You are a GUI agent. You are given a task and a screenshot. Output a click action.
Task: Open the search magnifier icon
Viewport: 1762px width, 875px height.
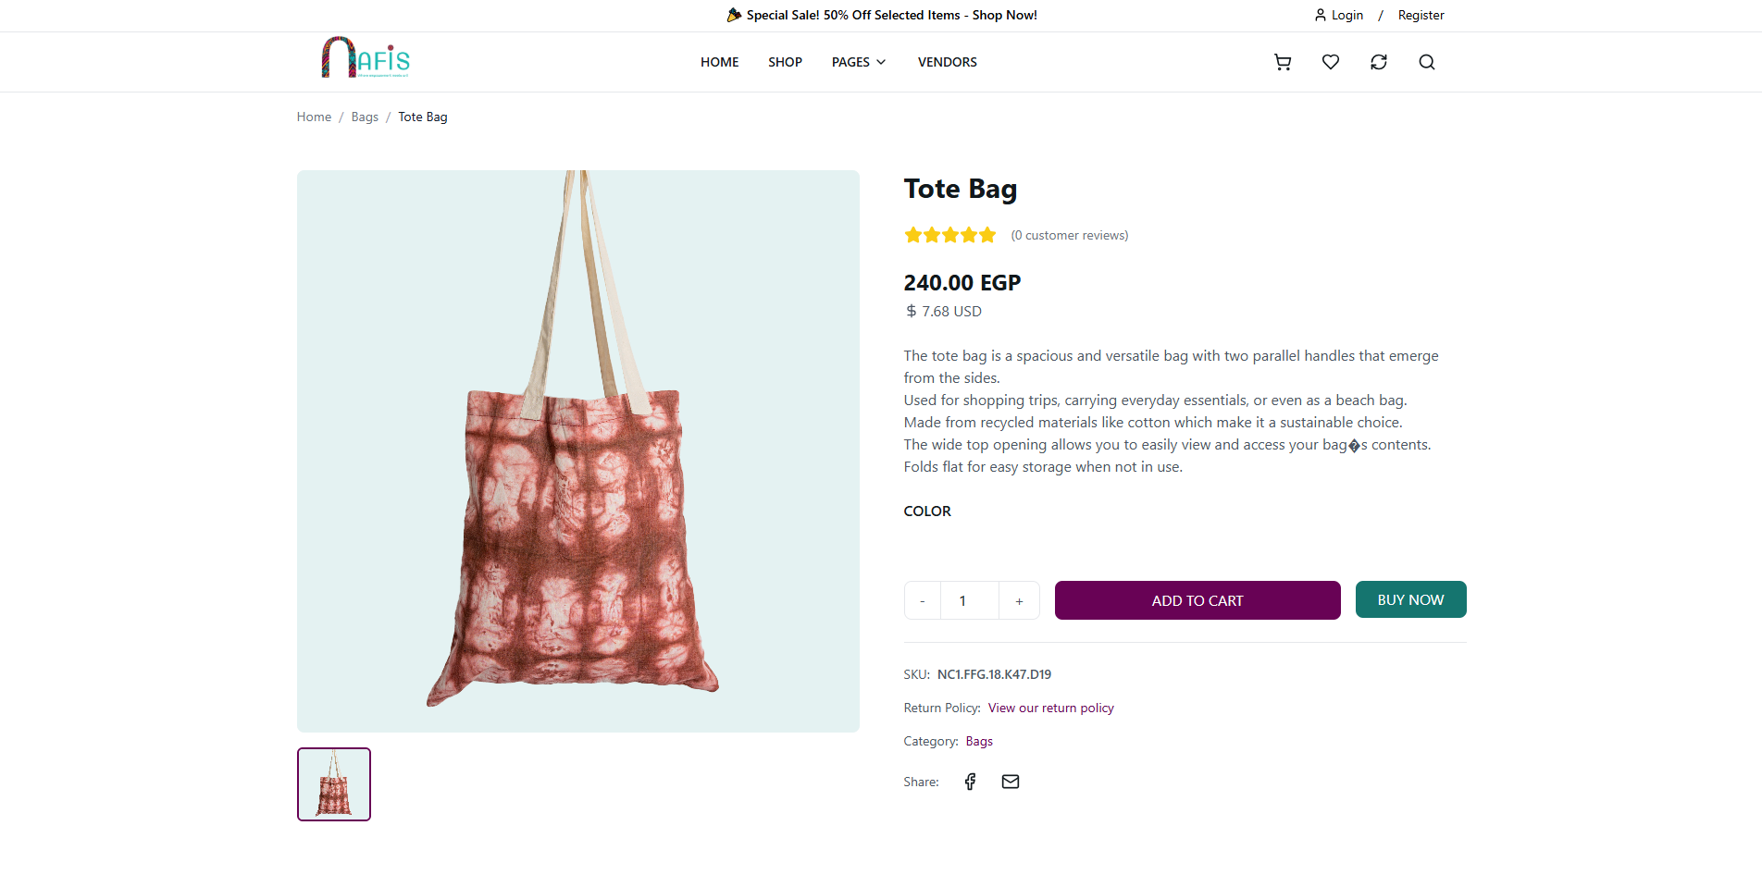pyautogui.click(x=1427, y=62)
